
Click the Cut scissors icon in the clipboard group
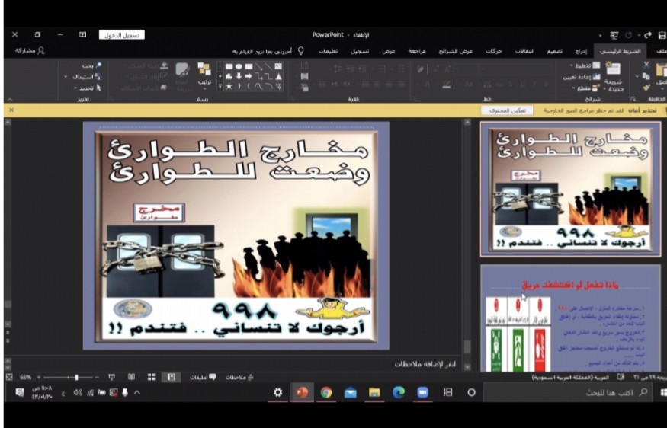(646, 65)
